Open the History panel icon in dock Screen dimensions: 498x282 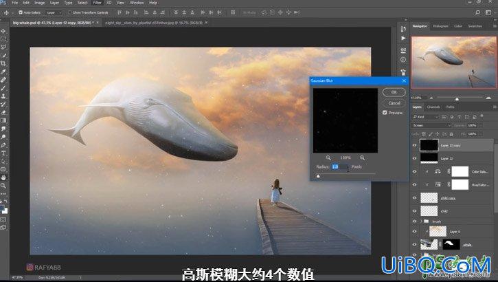click(x=403, y=29)
